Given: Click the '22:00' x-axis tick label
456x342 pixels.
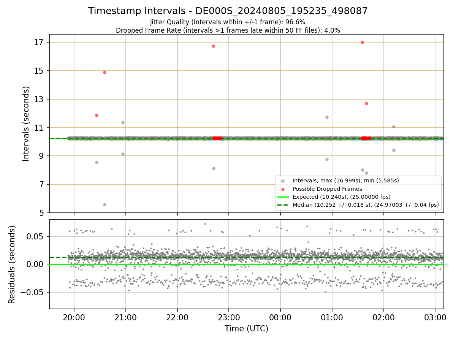Looking at the screenshot, I should coord(177,317).
